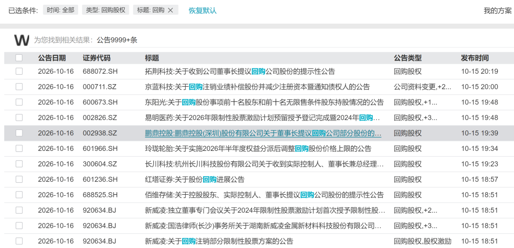
Task: Open 我的方案 at top right
Action: coord(498,10)
